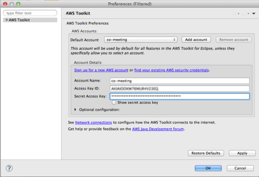
Task: Click Restore Defaults button
Action: [206, 153]
